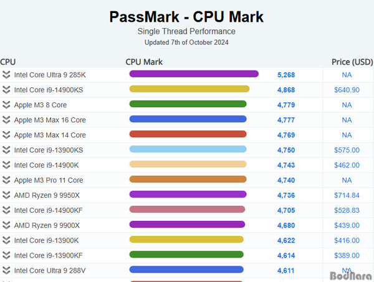Click the score value 4,680
This screenshot has height=282, width=374.
[286, 225]
